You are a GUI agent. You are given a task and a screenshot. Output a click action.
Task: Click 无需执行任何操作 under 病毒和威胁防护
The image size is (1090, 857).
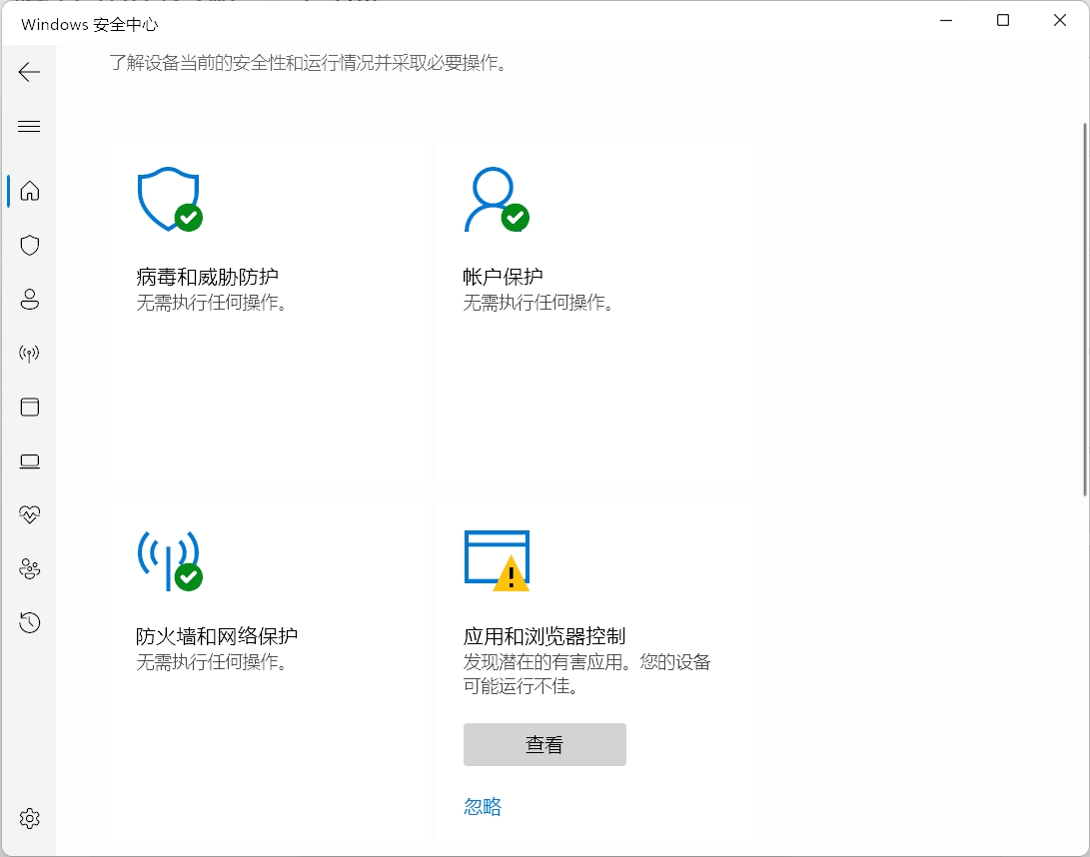click(212, 303)
